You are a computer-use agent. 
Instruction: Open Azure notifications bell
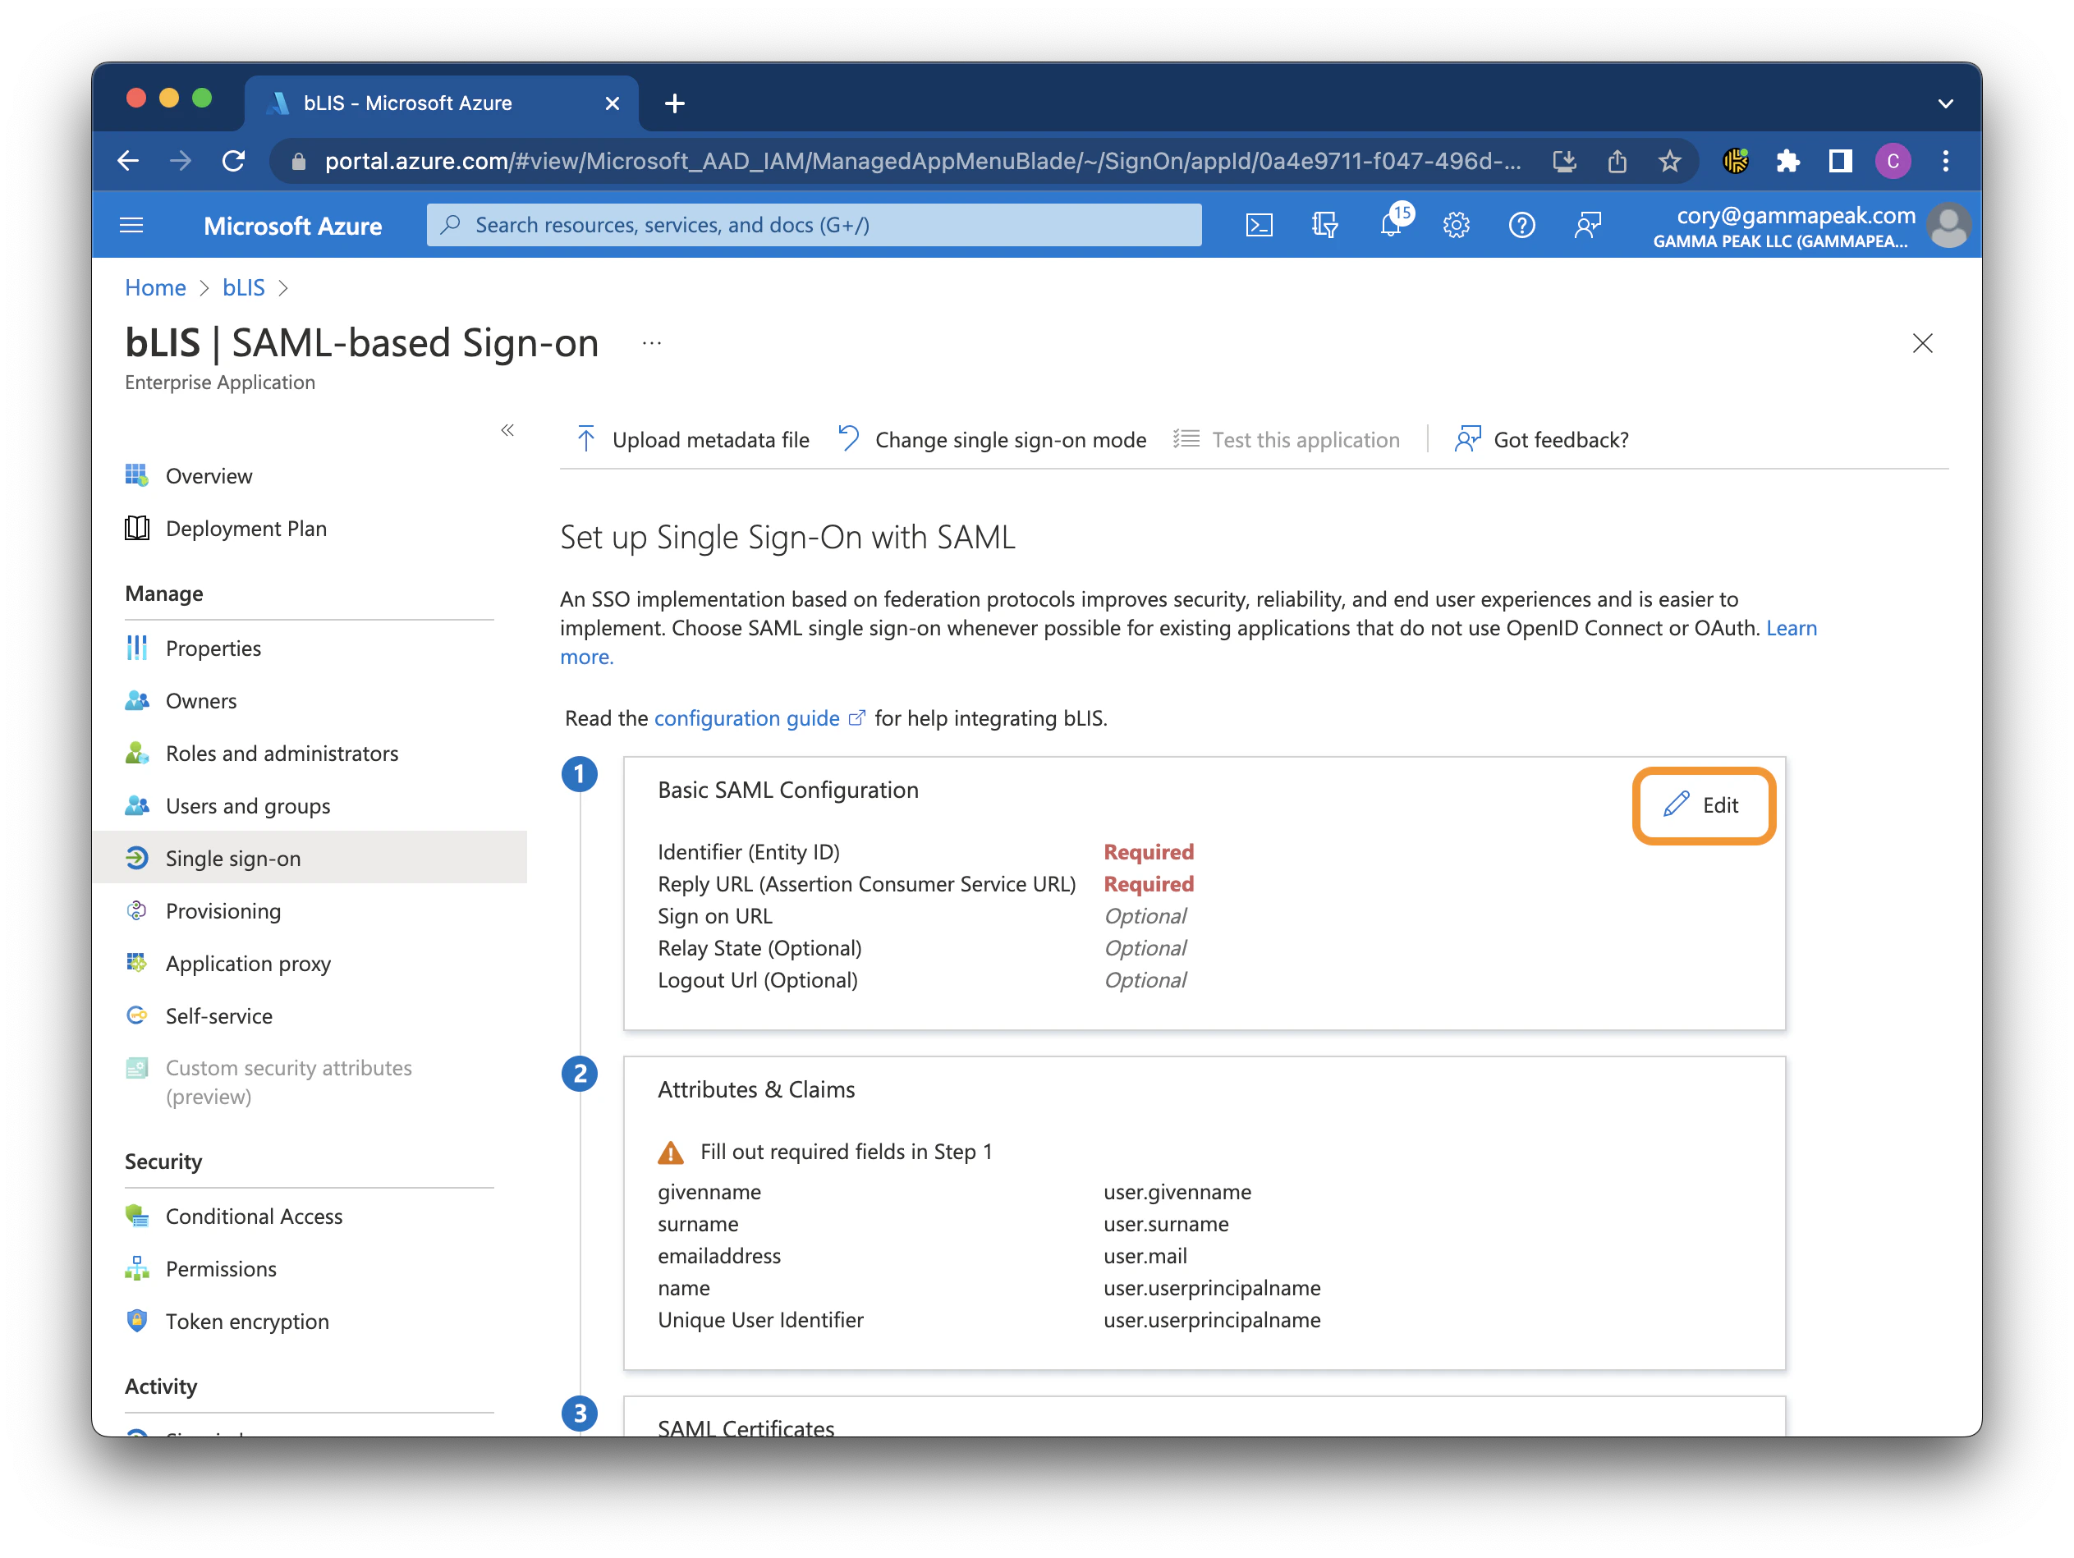click(1392, 224)
